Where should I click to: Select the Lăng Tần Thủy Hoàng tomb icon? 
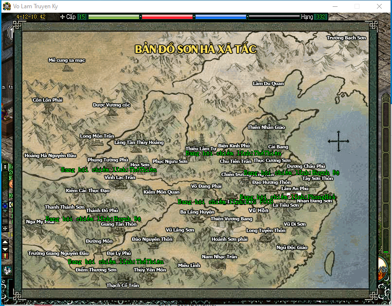click(137, 149)
